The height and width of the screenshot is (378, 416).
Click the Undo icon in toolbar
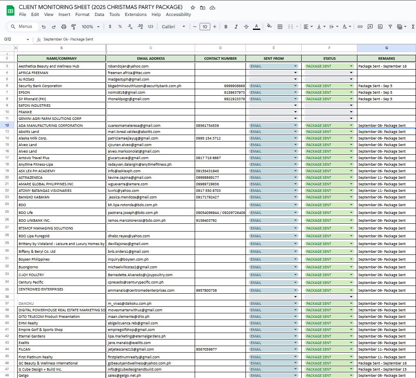pyautogui.click(x=44, y=27)
